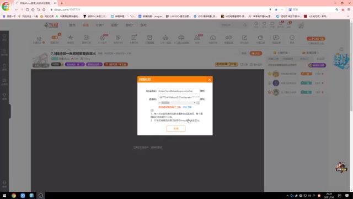Open the watch history clock icon

coord(256,24)
